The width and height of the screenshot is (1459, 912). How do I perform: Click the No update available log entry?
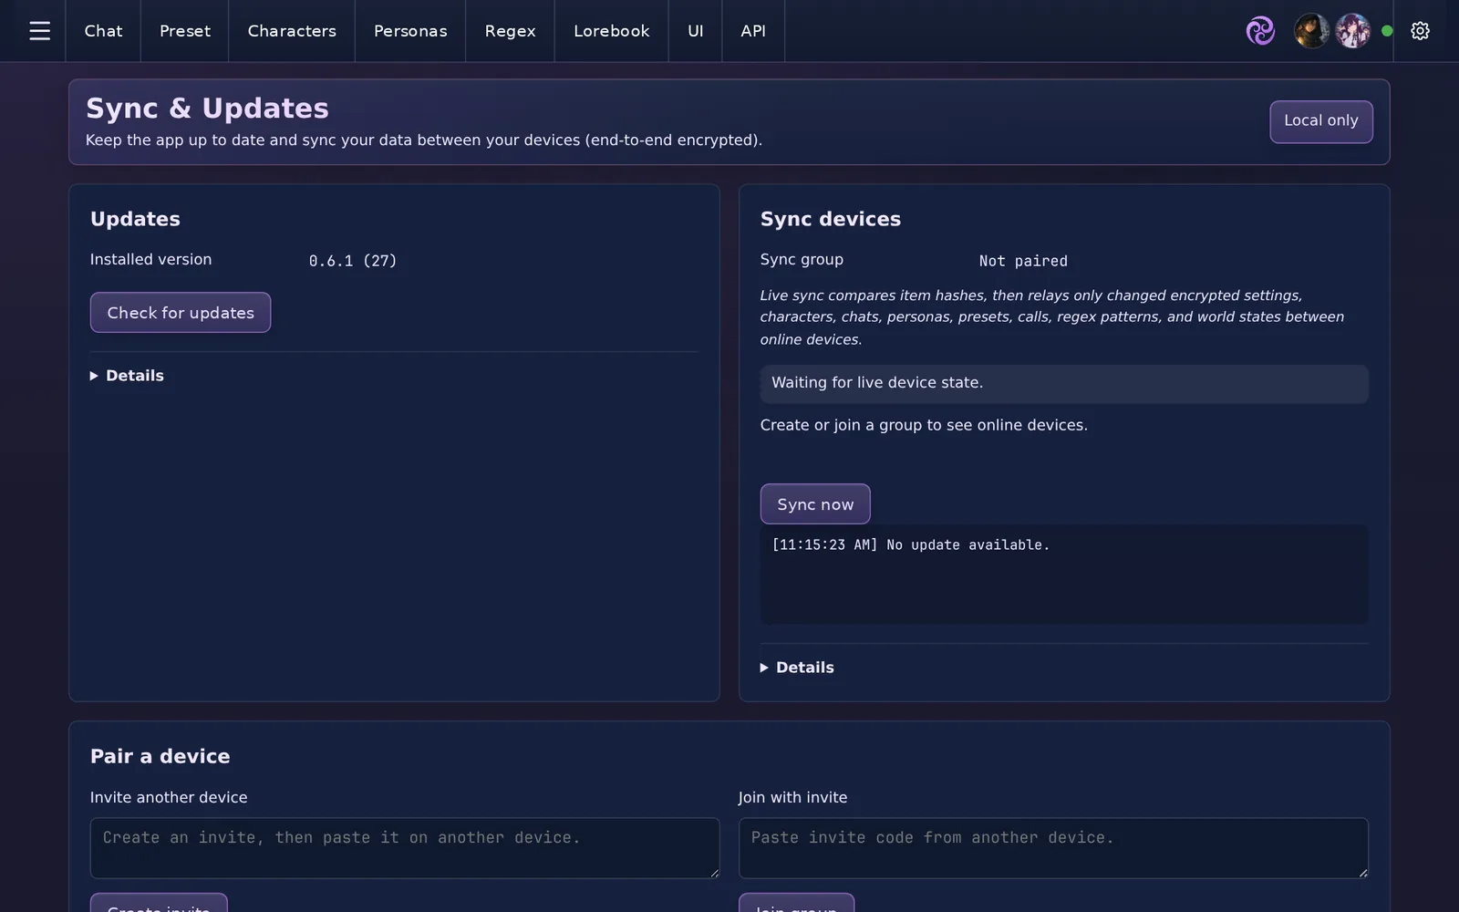pyautogui.click(x=910, y=544)
